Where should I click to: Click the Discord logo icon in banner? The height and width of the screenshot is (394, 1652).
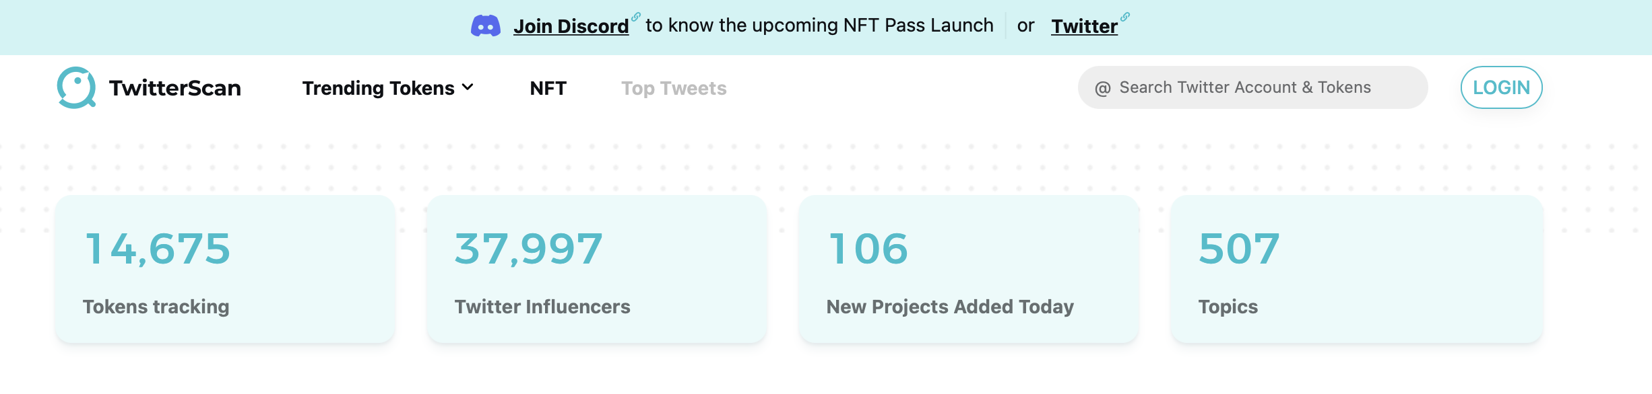[x=485, y=26]
